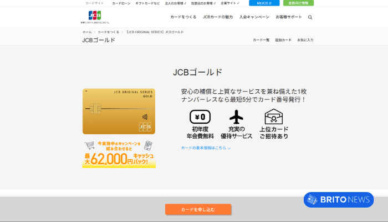Click the JCB logo in header
The height and width of the screenshot is (222, 388).
[x=95, y=16]
